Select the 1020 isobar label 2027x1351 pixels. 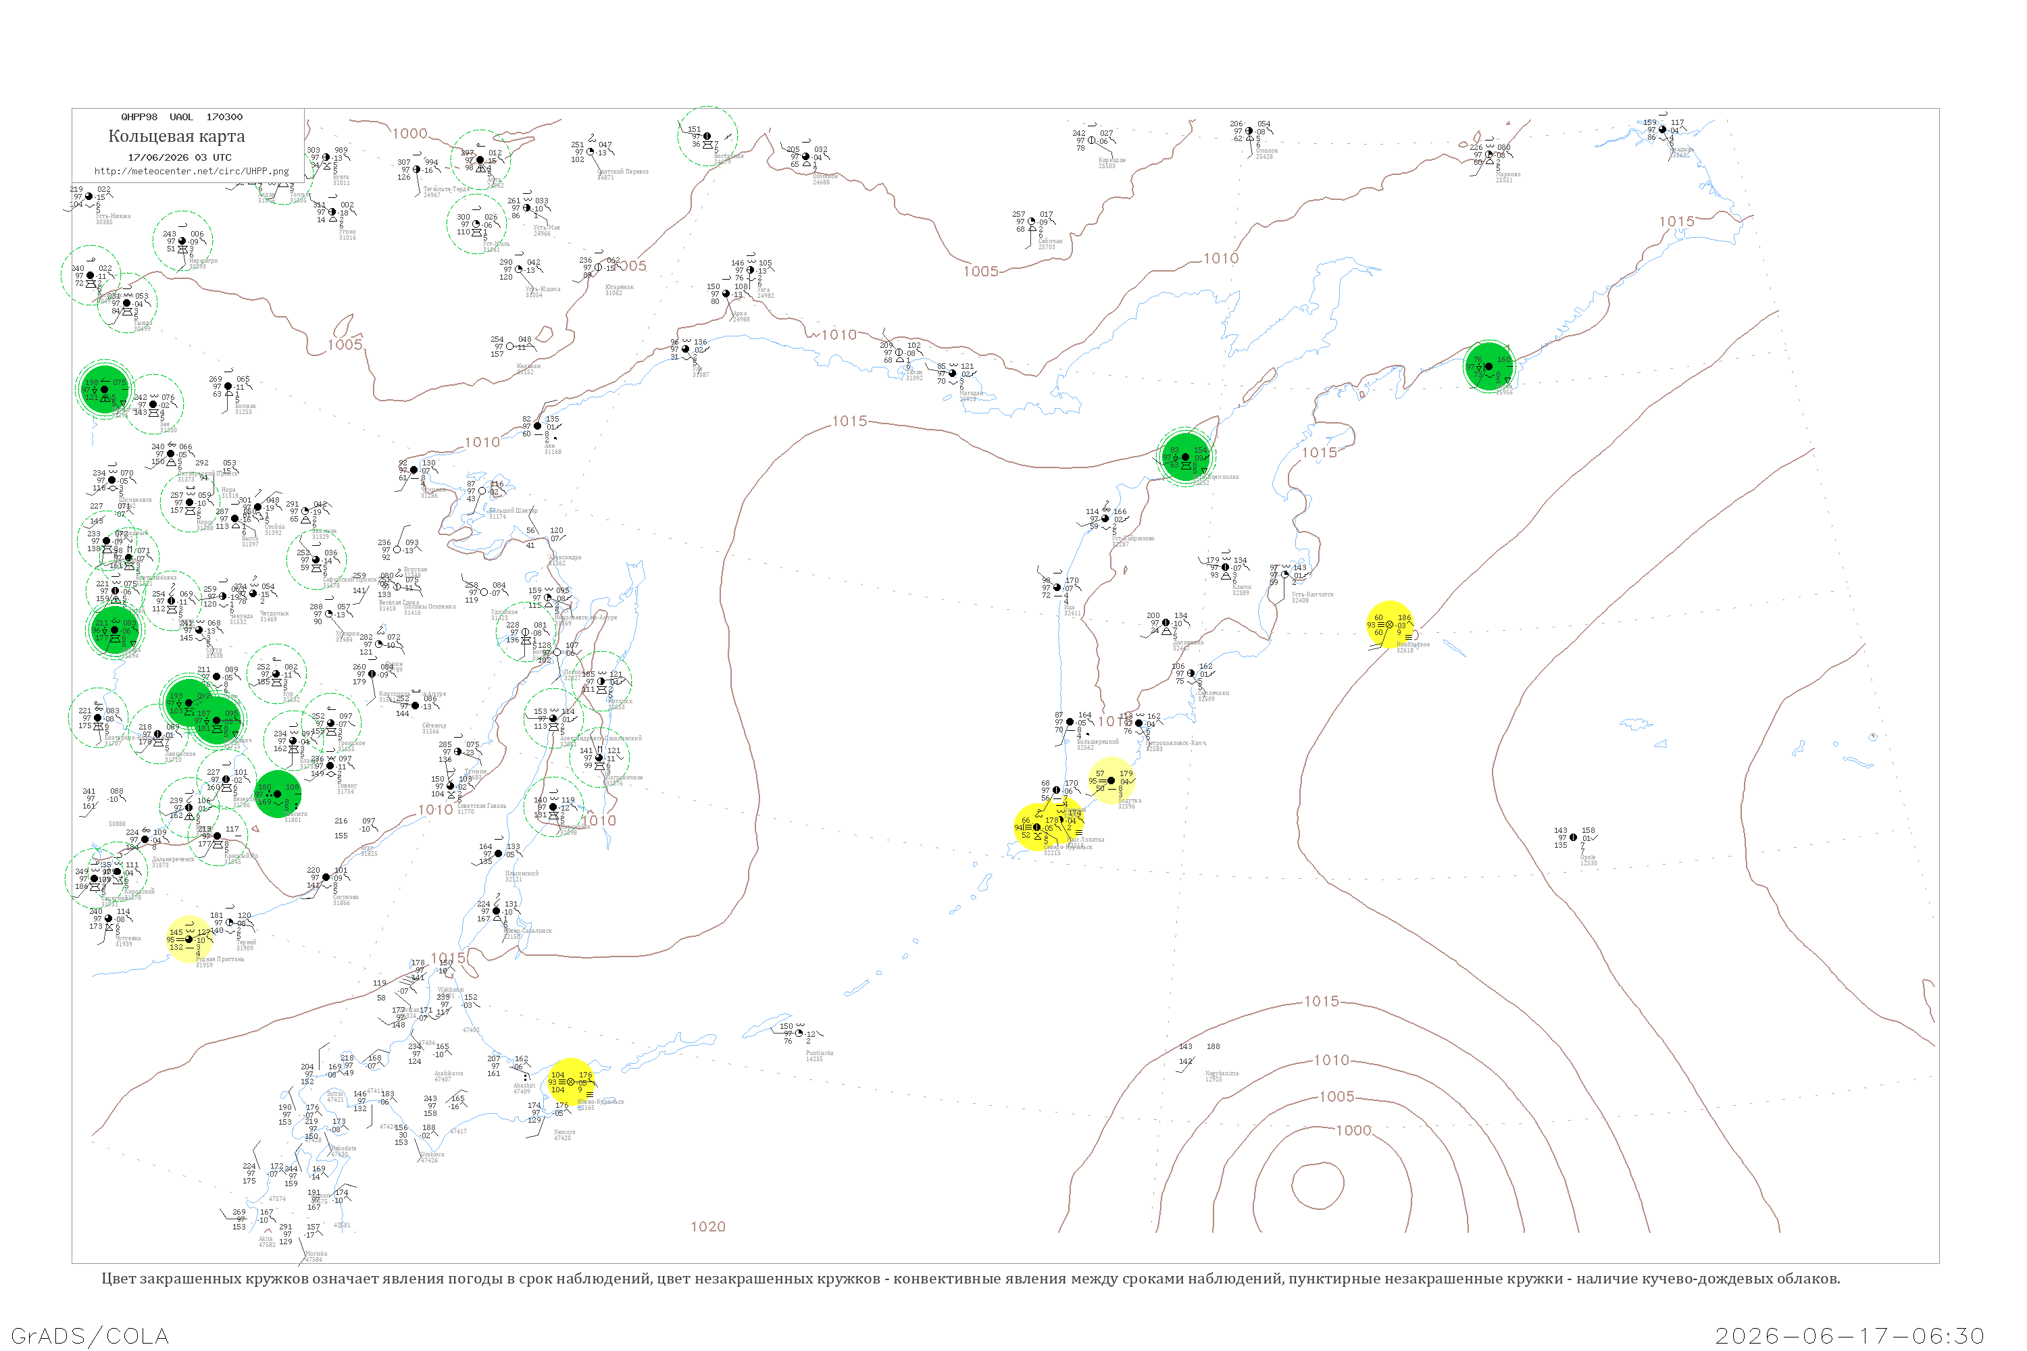(707, 1226)
